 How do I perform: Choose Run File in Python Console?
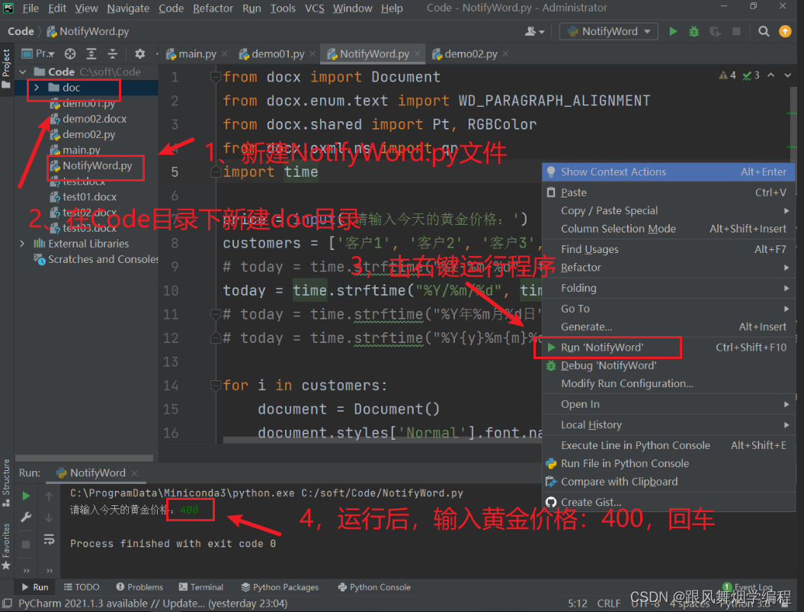[668, 463]
